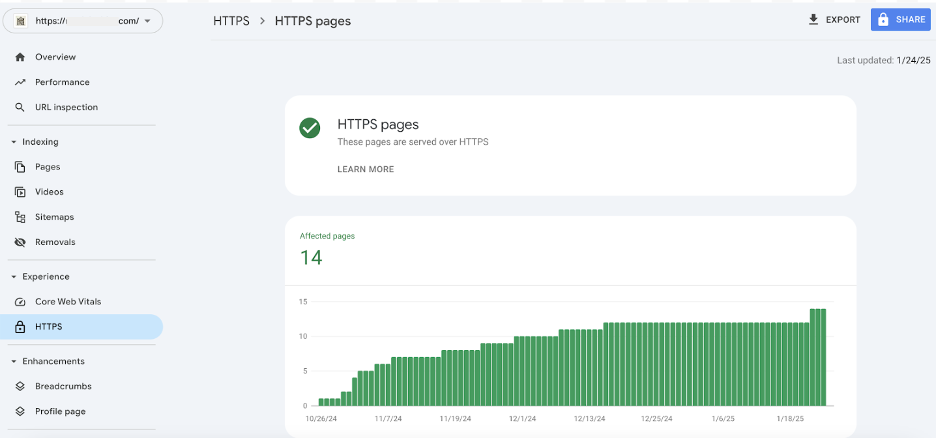The height and width of the screenshot is (438, 936).
Task: Click the Core Web Vitals gauge icon
Action: pyautogui.click(x=20, y=302)
